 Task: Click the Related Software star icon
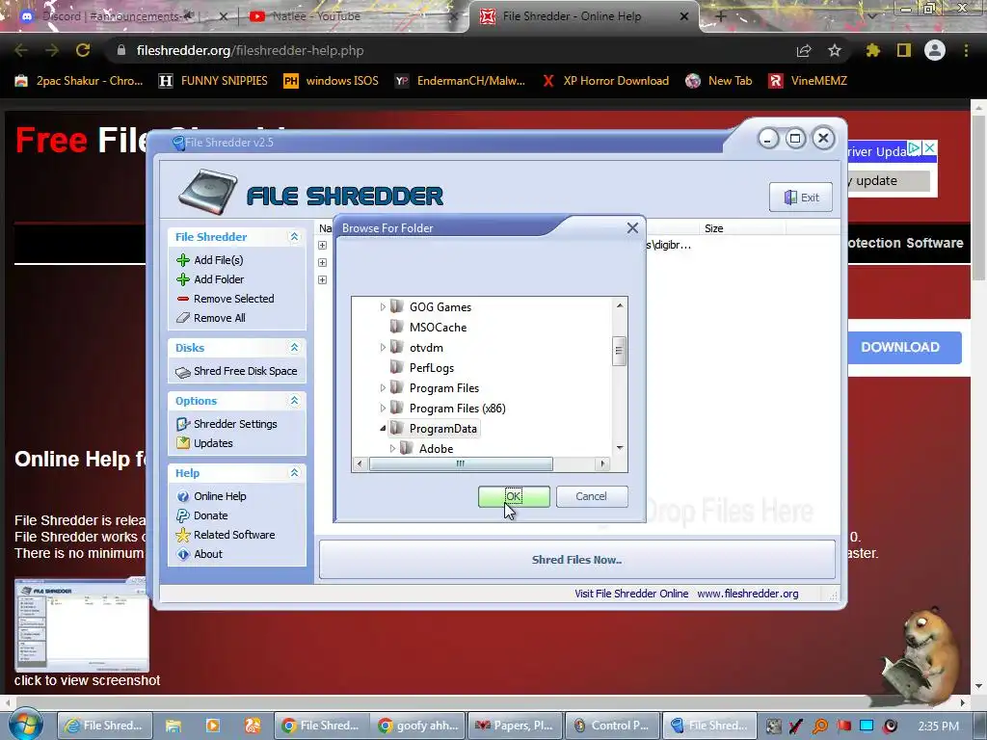183,535
